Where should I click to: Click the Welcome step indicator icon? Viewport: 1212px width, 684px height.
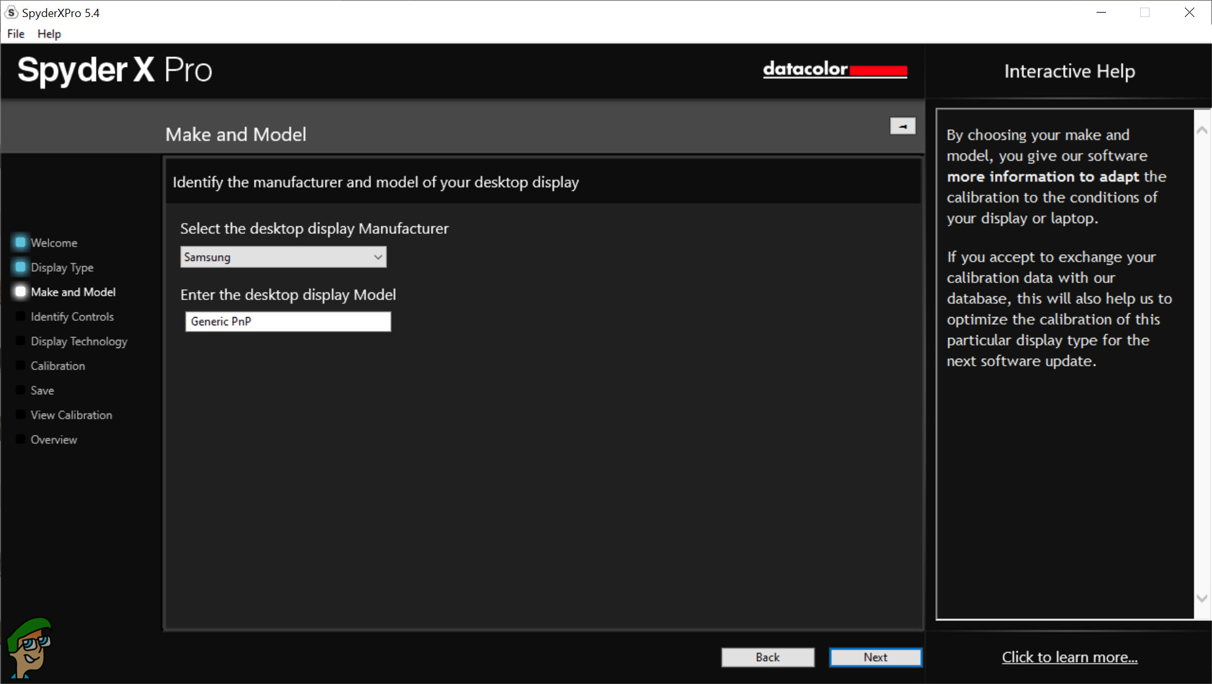point(20,242)
